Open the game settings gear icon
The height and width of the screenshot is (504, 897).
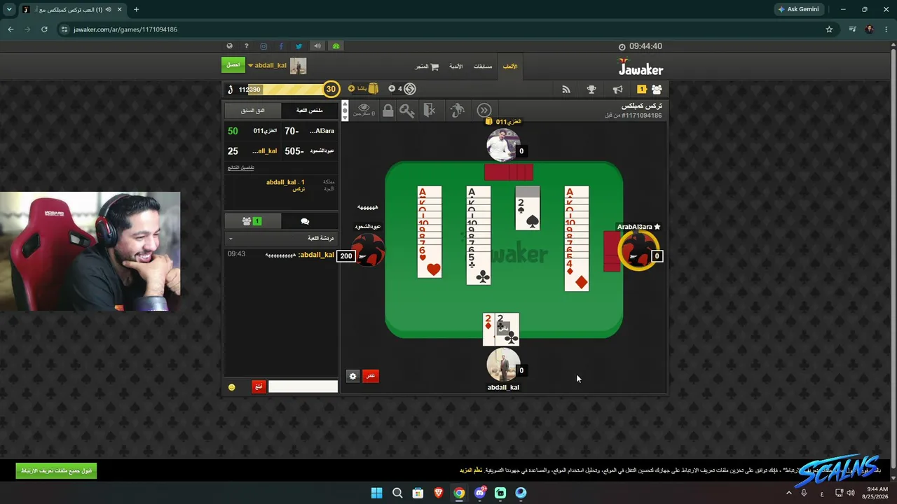352,376
